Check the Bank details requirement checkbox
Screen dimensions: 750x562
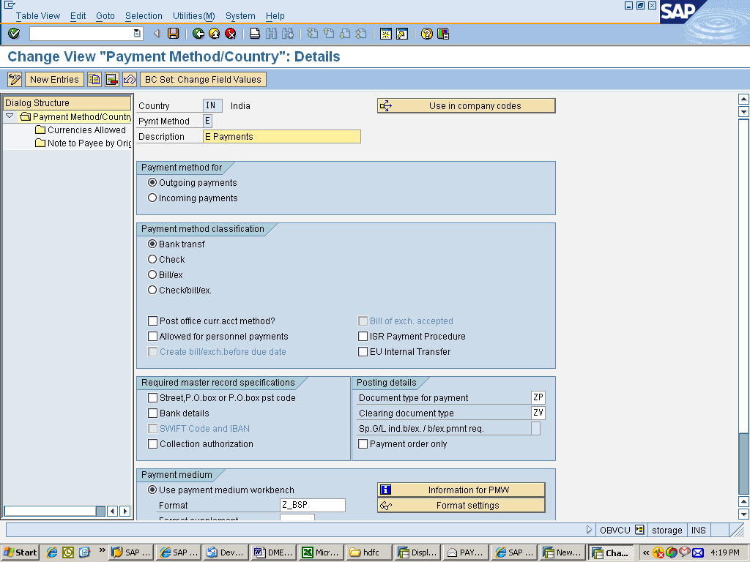click(x=152, y=413)
